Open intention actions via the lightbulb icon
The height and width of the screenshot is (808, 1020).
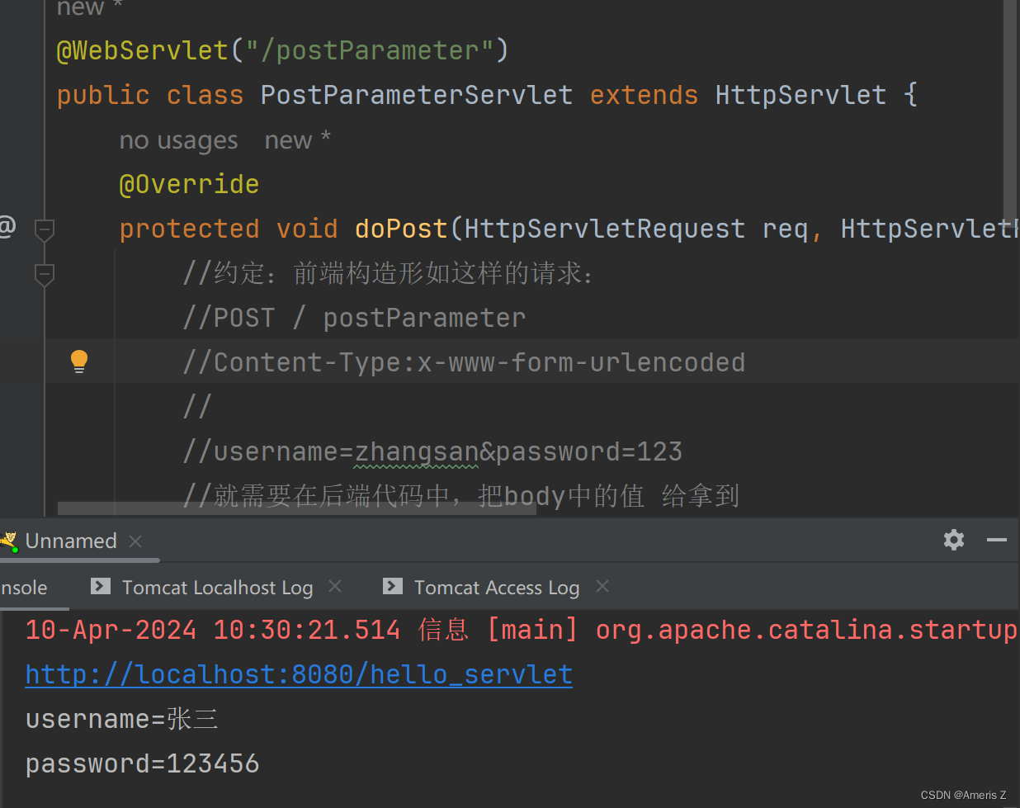point(78,361)
